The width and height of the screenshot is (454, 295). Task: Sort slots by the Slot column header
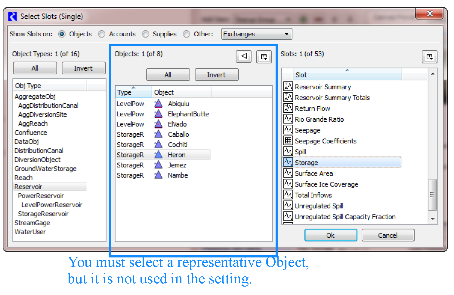click(x=347, y=75)
